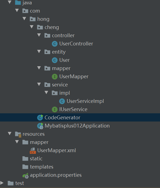Open the UserMapper.xml file
The width and height of the screenshot is (160, 188).
(x=57, y=151)
